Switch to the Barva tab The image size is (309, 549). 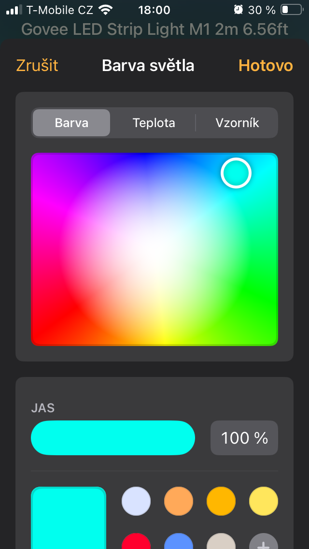click(71, 123)
